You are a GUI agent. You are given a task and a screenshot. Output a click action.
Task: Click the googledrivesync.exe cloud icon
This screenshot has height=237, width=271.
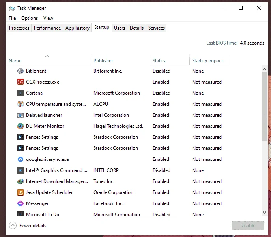21,159
